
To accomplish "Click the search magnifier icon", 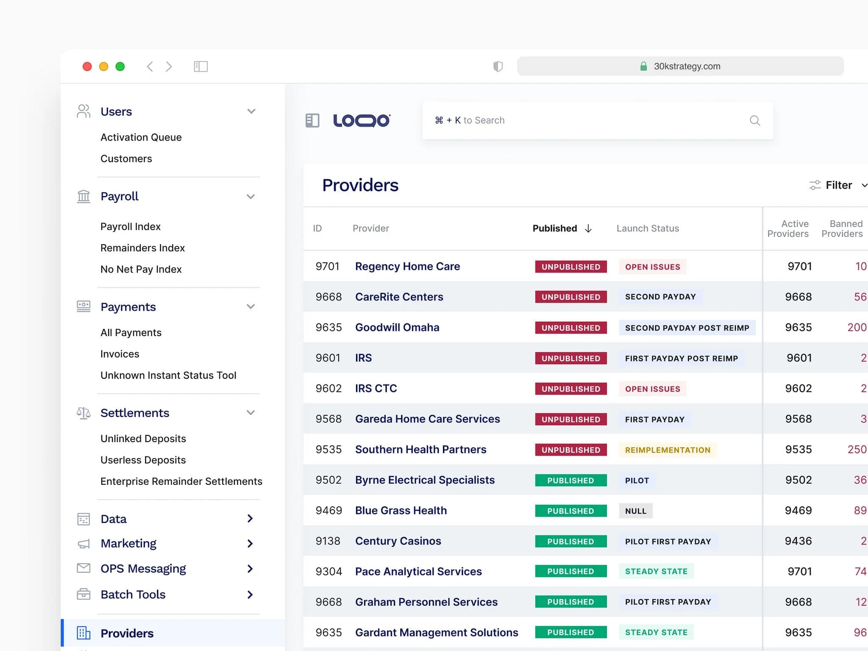I will (x=754, y=120).
